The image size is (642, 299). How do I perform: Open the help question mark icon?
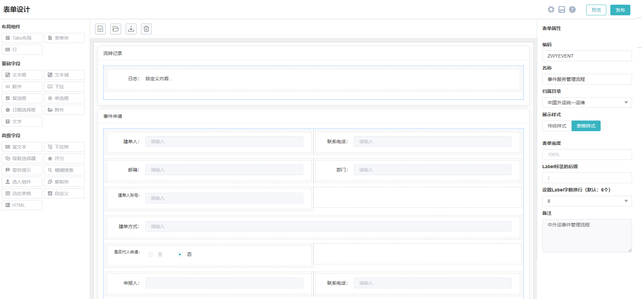tap(572, 10)
